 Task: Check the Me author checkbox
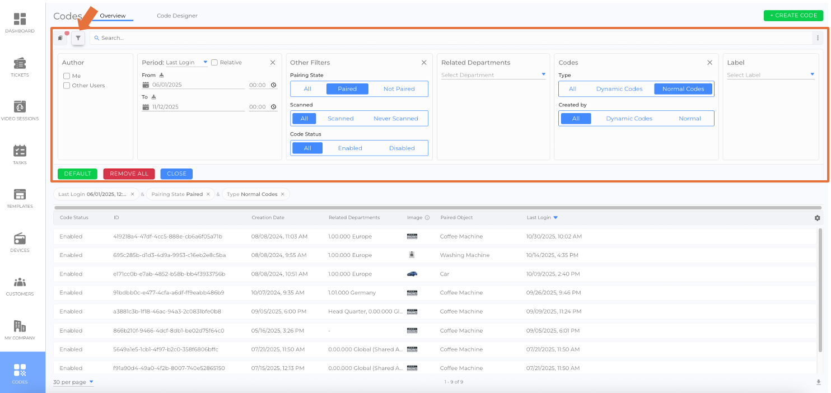coord(67,76)
